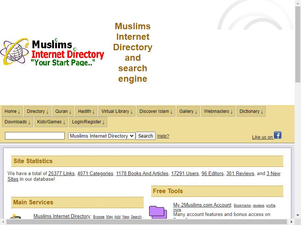Viewport: 301px width, 225px height.
Task: Click the horizontal scrollbar left arrow
Action: pos(3,222)
